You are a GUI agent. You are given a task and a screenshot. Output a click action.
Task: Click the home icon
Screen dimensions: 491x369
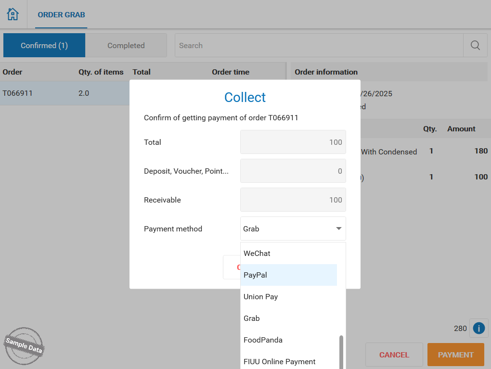(13, 14)
